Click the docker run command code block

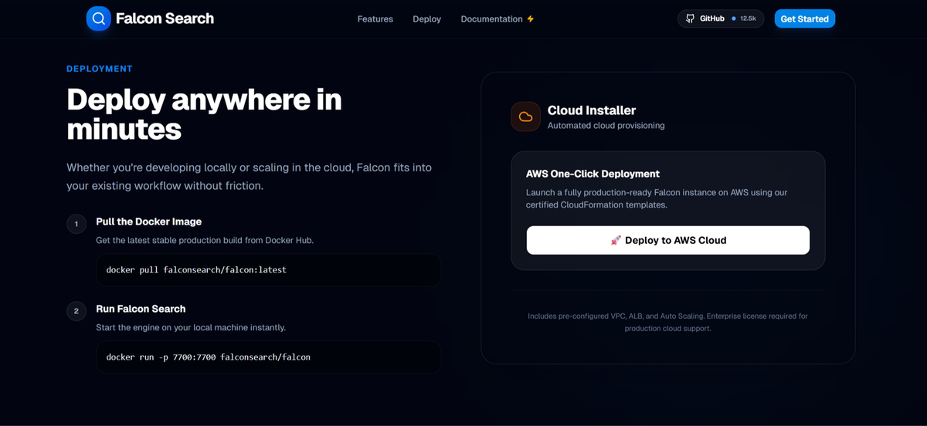269,357
